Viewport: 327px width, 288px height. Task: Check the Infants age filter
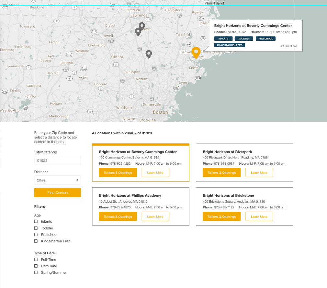(36, 221)
